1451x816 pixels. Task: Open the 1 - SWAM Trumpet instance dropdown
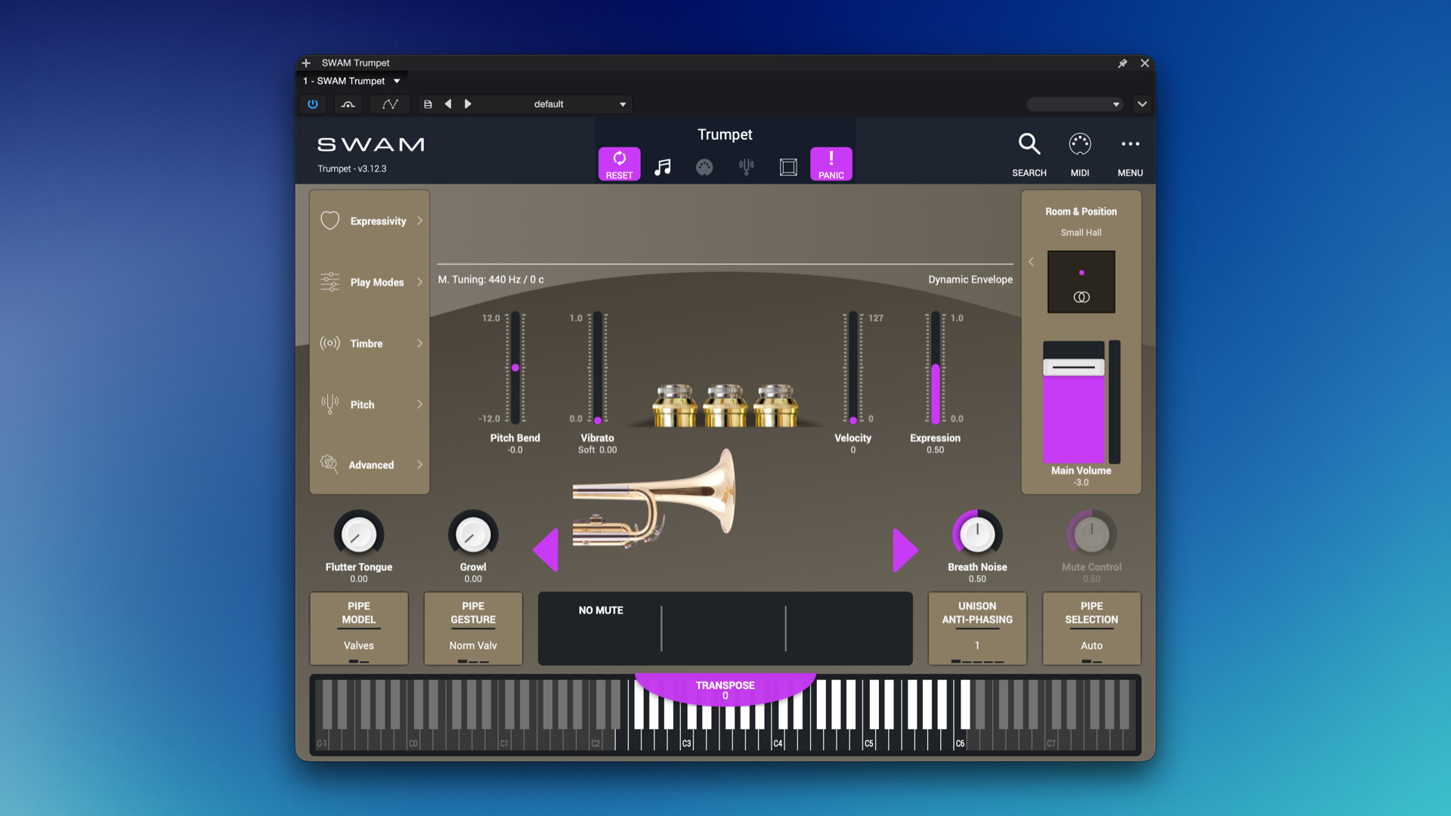351,81
